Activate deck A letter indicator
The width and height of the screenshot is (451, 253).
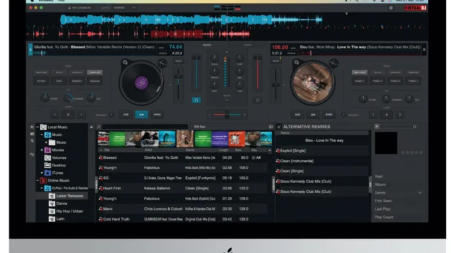tap(31, 49)
